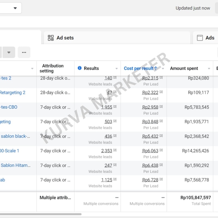Screen dimensions: 218x218
Task: Open the Amount spent column dropdown arrow
Action: 209,68
